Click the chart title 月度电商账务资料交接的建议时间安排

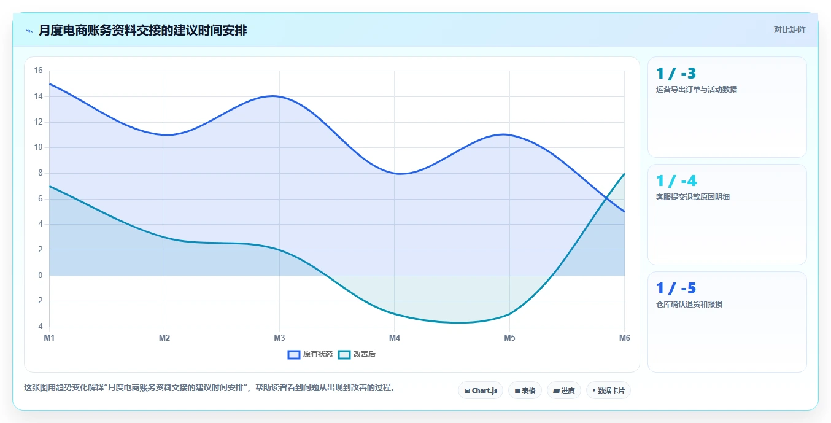[x=143, y=31]
